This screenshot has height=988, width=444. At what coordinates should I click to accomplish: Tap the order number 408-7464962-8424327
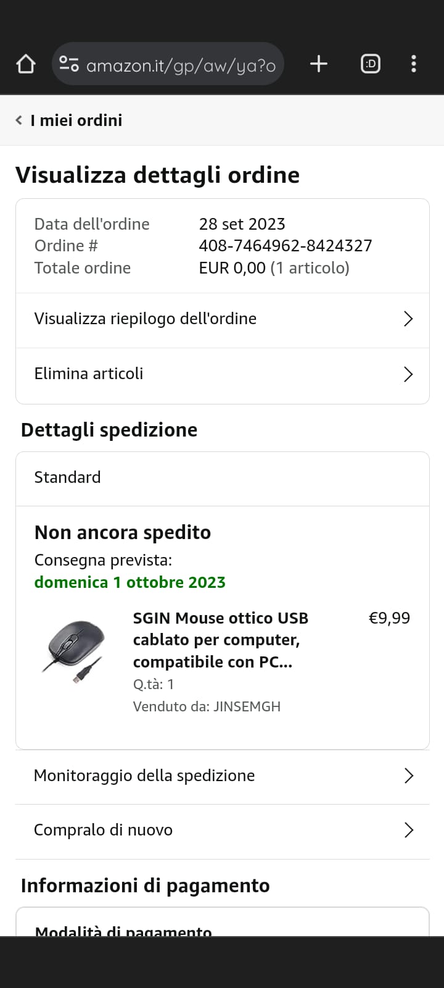pyautogui.click(x=286, y=246)
